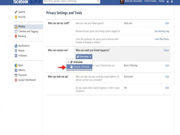Edit Basic Filtering inbox setting
Image resolution: width=180 pixels, height=135 pixels.
(x=167, y=65)
